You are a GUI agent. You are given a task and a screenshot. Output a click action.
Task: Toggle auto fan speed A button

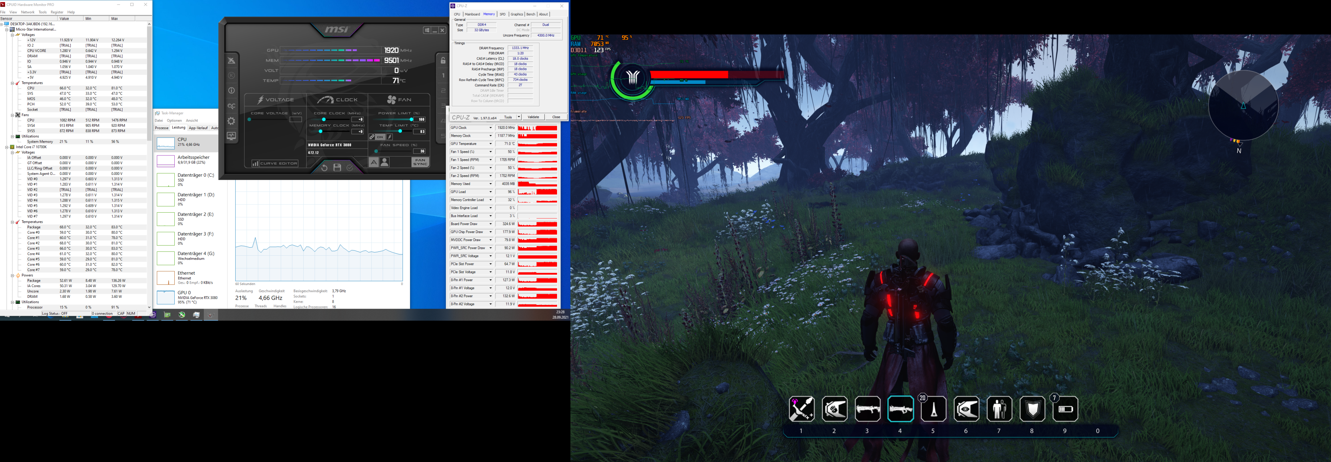pyautogui.click(x=374, y=162)
